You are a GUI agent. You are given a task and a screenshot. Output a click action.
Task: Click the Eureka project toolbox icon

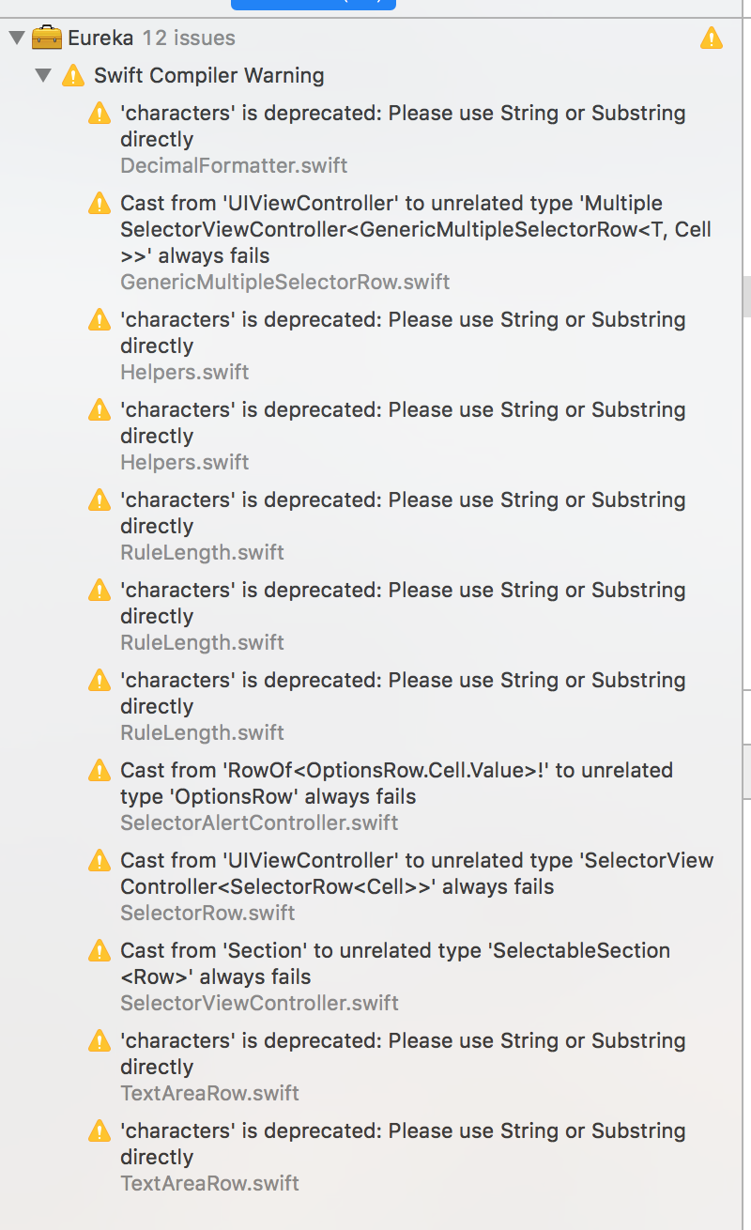[45, 38]
